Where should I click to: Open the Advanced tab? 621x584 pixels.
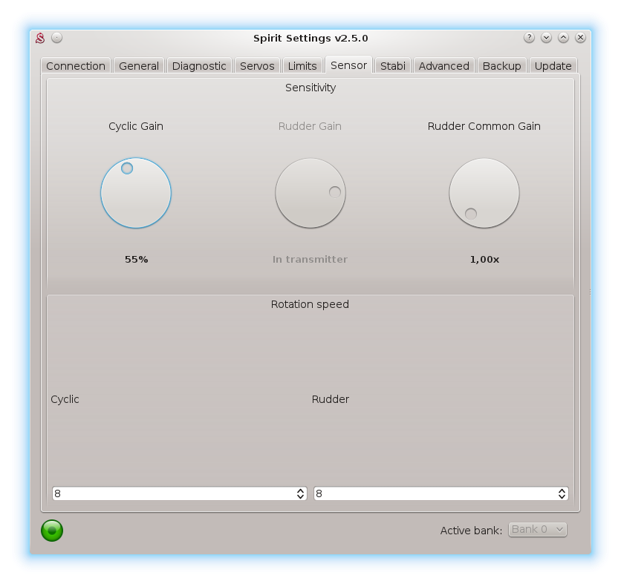tap(443, 66)
